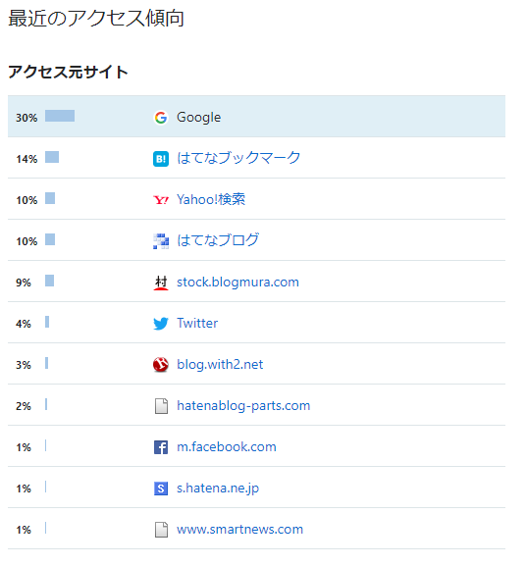This screenshot has width=527, height=566.
Task: Click the Google logo icon
Action: 161,118
